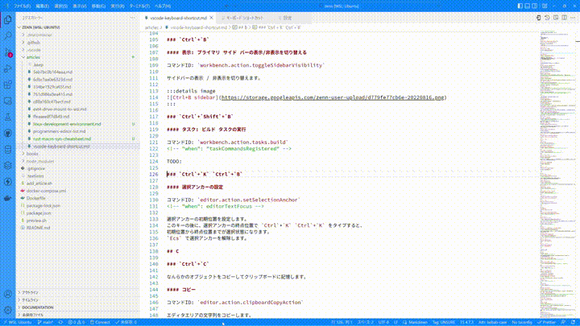Image resolution: width=580 pixels, height=326 pixels.
Task: Open linux-development-environment.md file
Action: tap(77, 124)
